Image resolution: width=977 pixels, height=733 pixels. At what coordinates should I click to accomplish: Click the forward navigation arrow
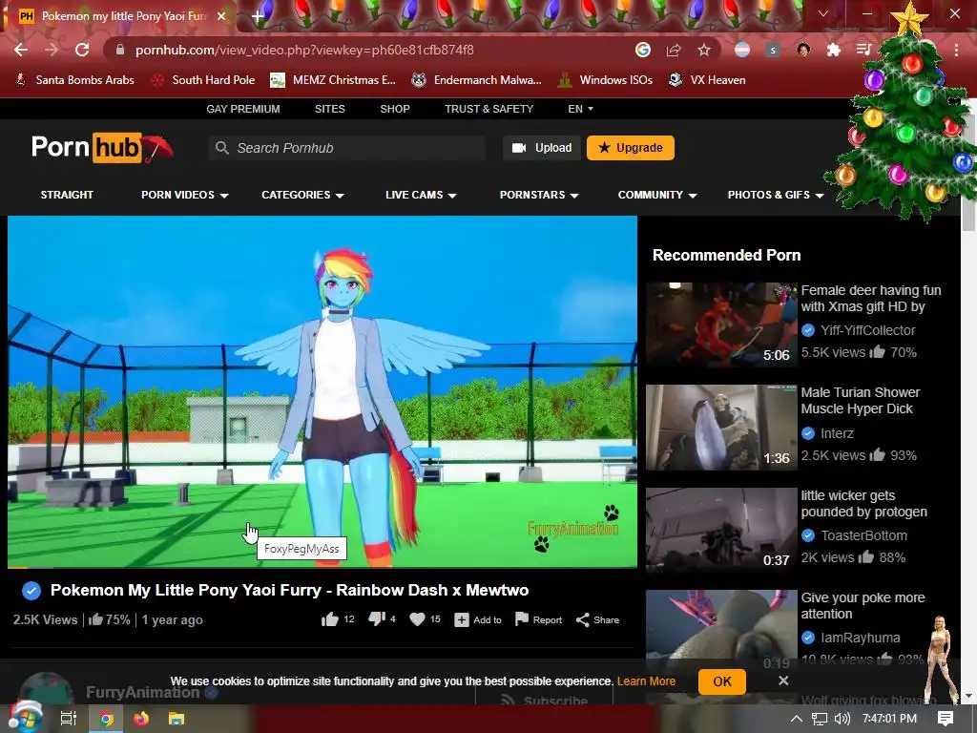[x=52, y=50]
